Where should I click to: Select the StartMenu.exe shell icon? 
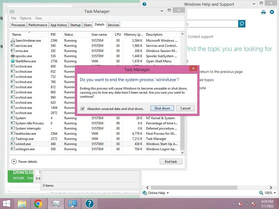point(13,61)
